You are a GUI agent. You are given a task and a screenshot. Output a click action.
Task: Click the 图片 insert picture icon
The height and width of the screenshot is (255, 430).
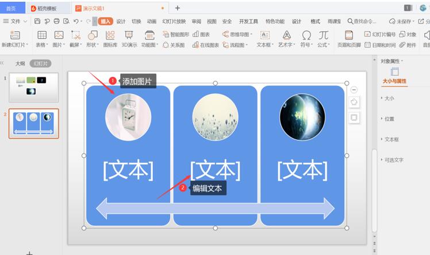point(59,35)
